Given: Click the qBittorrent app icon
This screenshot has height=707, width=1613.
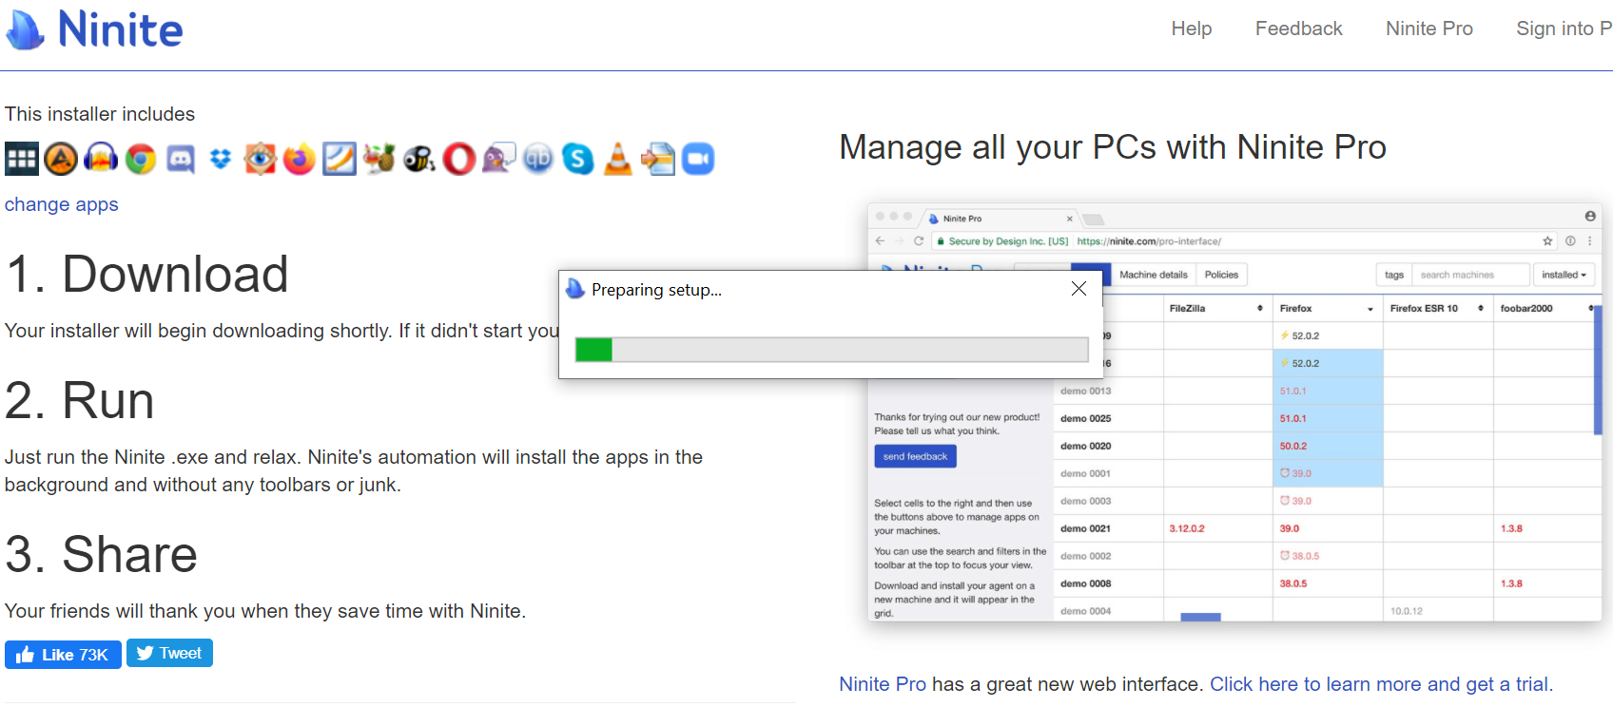Looking at the screenshot, I should click(538, 159).
